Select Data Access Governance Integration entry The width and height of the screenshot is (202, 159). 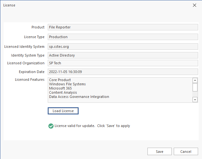(79, 97)
